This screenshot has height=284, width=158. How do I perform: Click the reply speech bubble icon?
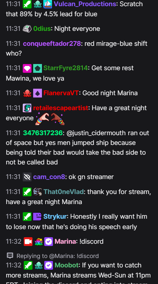click(10, 255)
